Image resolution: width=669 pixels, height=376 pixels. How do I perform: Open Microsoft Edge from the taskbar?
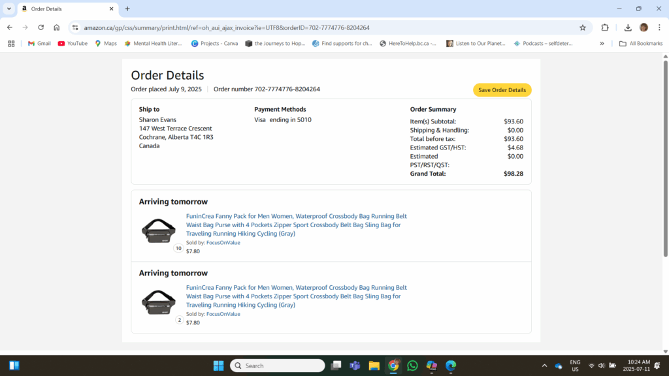(x=451, y=366)
